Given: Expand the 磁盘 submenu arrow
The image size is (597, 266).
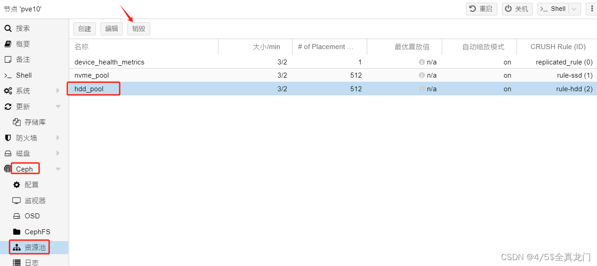Looking at the screenshot, I should coord(58,153).
